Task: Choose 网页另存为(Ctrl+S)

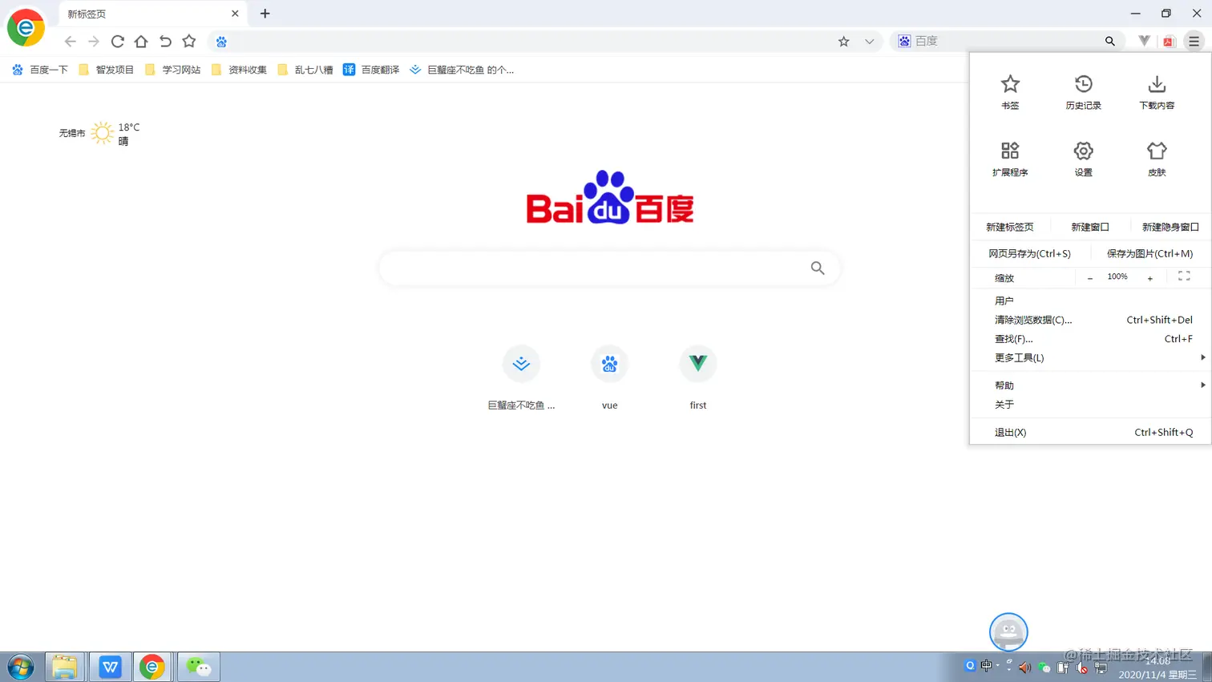Action: 1029,253
